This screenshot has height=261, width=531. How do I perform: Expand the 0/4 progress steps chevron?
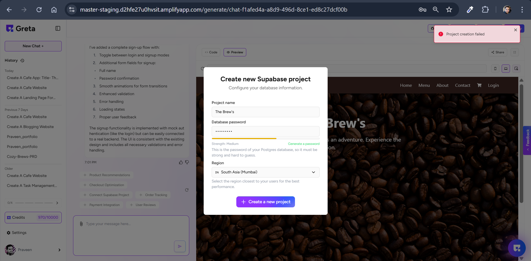coord(57,203)
